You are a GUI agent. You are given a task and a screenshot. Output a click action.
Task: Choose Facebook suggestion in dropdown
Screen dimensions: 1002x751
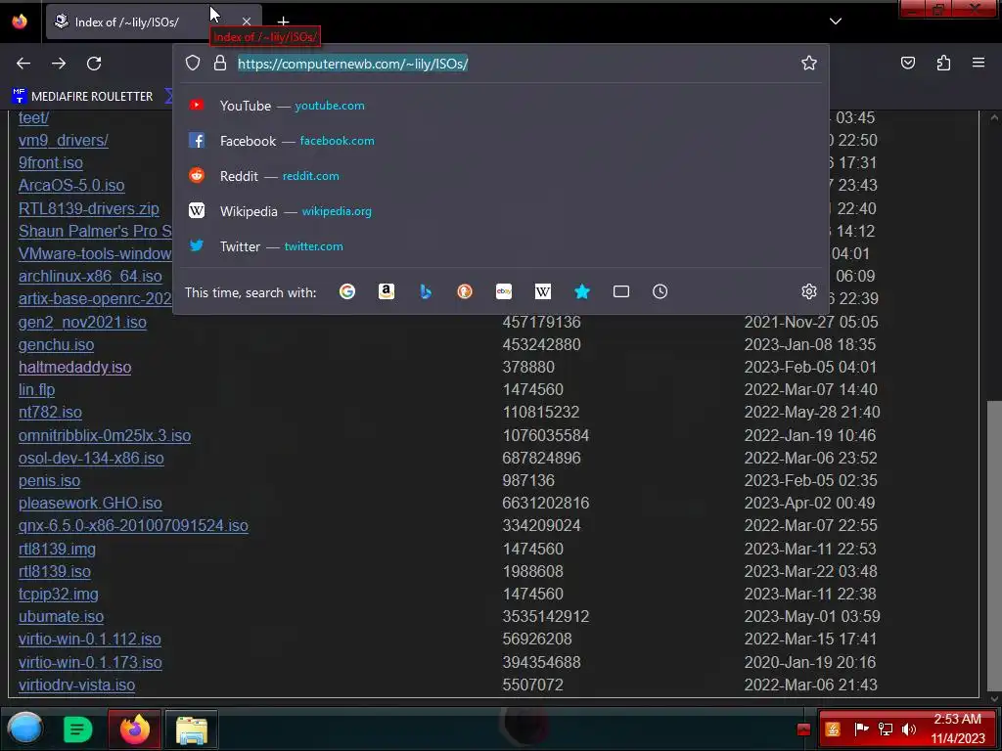500,141
